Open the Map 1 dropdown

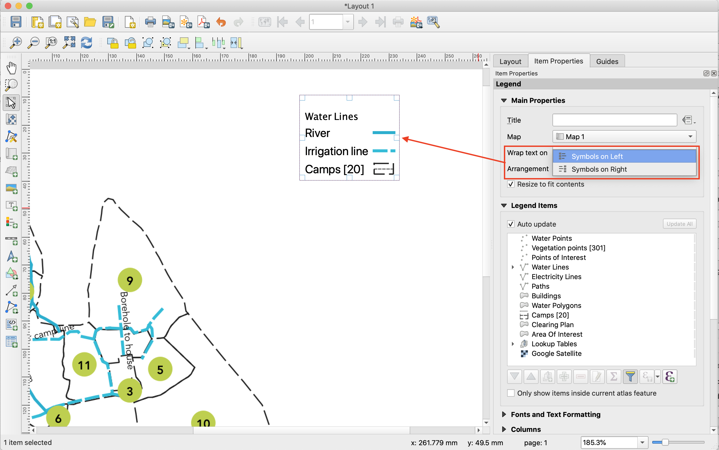click(x=624, y=136)
